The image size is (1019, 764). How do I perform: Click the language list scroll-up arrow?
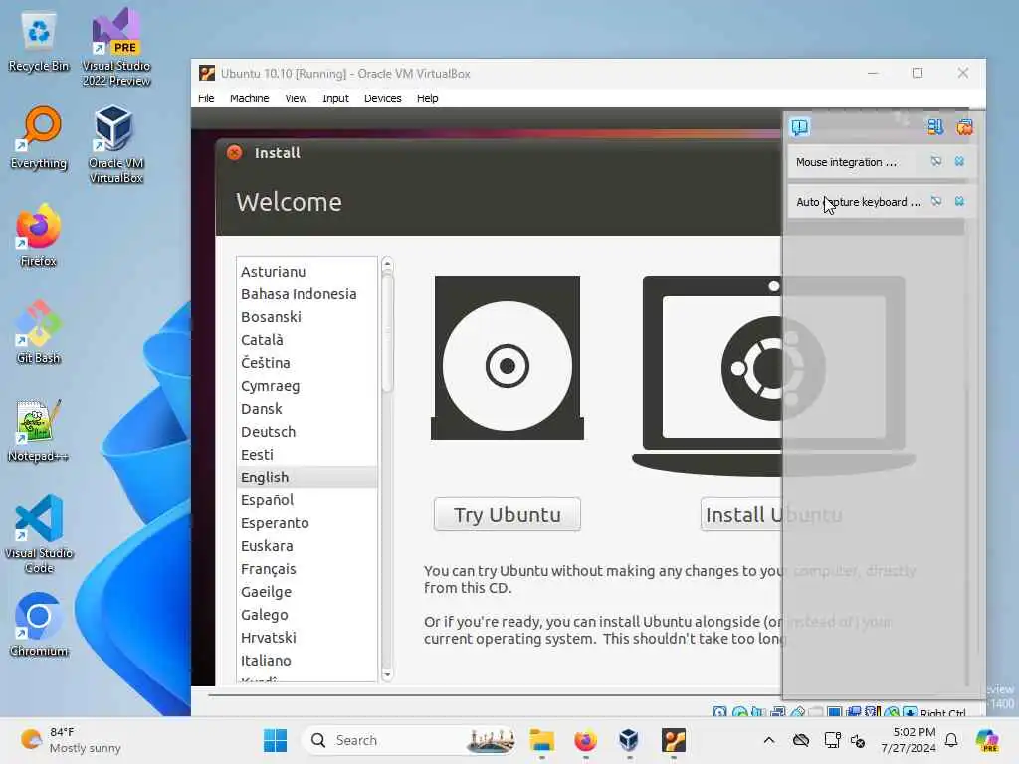387,264
